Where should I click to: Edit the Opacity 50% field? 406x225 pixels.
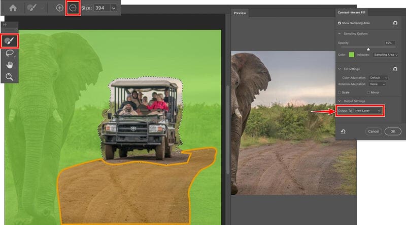(389, 43)
